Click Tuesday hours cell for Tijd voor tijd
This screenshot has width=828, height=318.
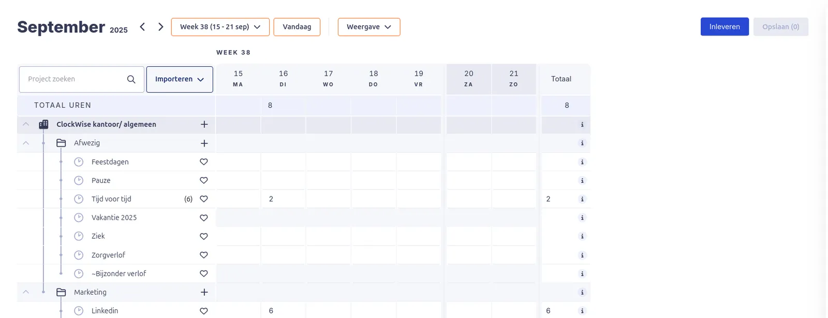point(283,199)
